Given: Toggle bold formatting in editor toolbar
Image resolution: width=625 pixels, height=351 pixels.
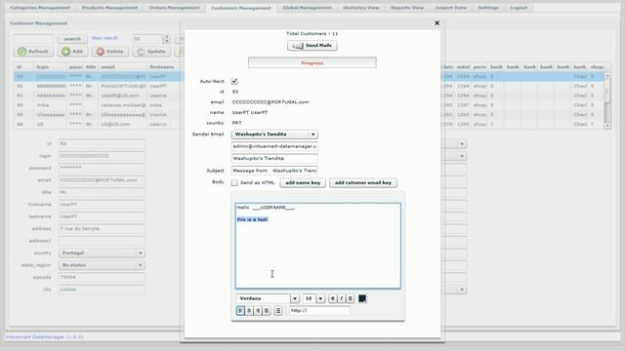Looking at the screenshot, I should click(x=332, y=298).
